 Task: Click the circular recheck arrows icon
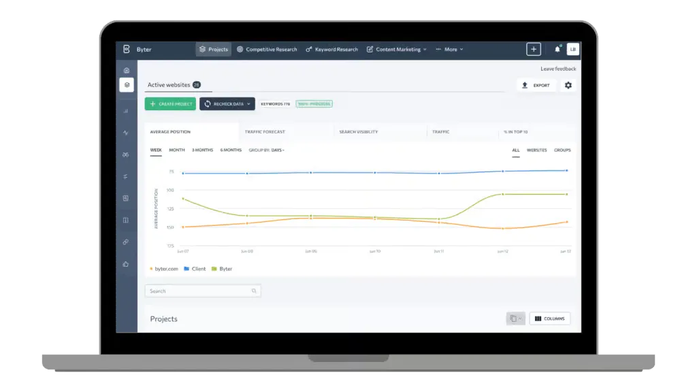[x=208, y=104]
